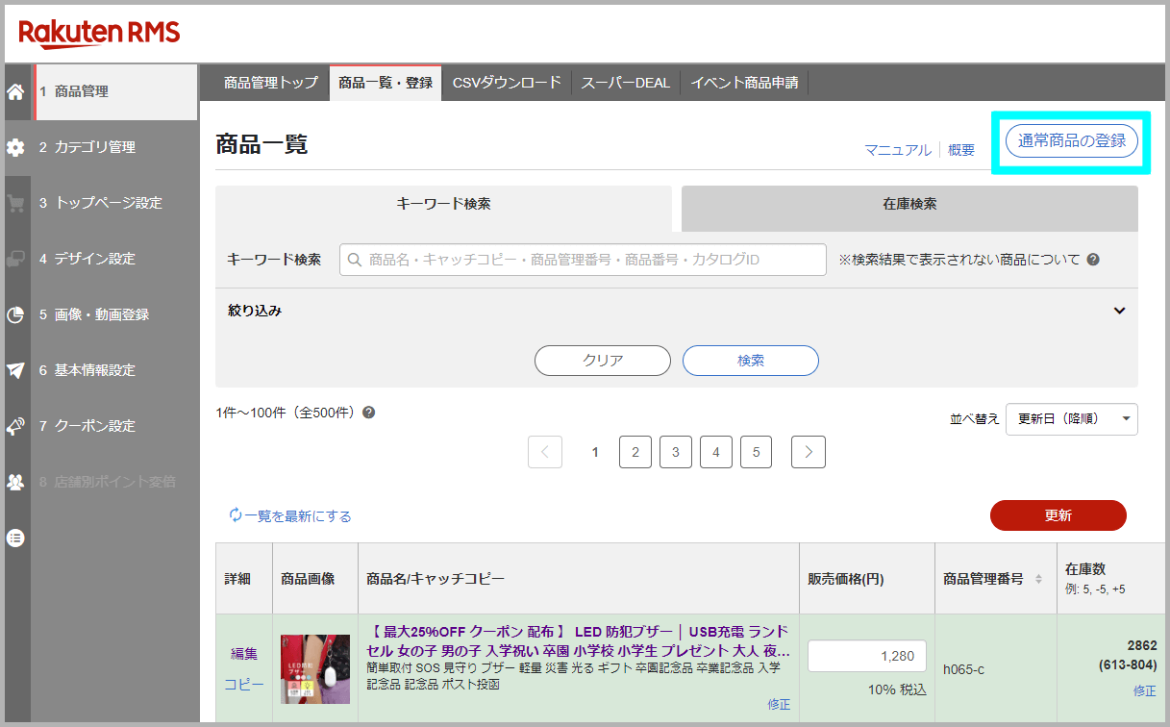The image size is (1170, 727).
Task: Click 修正 link in 在庫数 column
Action: tap(1145, 690)
